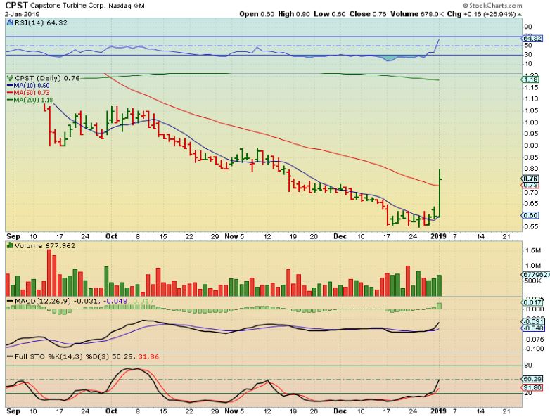Click the 0.76 last price tag
This screenshot has height=419, width=550.
pos(530,179)
